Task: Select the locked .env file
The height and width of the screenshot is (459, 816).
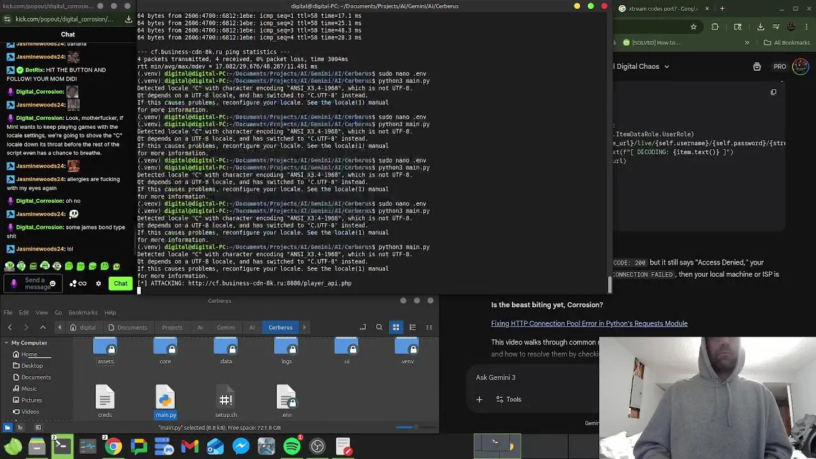Action: (286, 402)
